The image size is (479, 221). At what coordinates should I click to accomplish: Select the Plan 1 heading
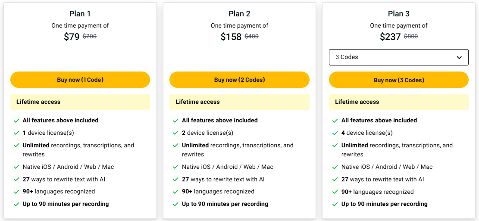(x=80, y=14)
